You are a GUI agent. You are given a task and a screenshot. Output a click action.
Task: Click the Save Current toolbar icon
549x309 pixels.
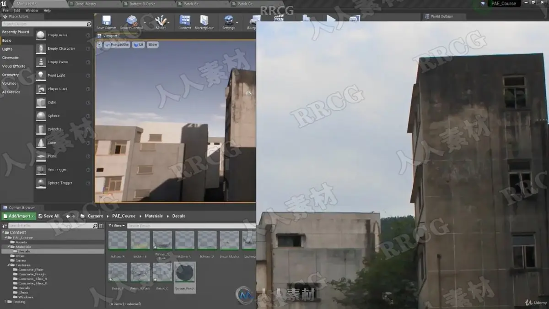(x=107, y=21)
